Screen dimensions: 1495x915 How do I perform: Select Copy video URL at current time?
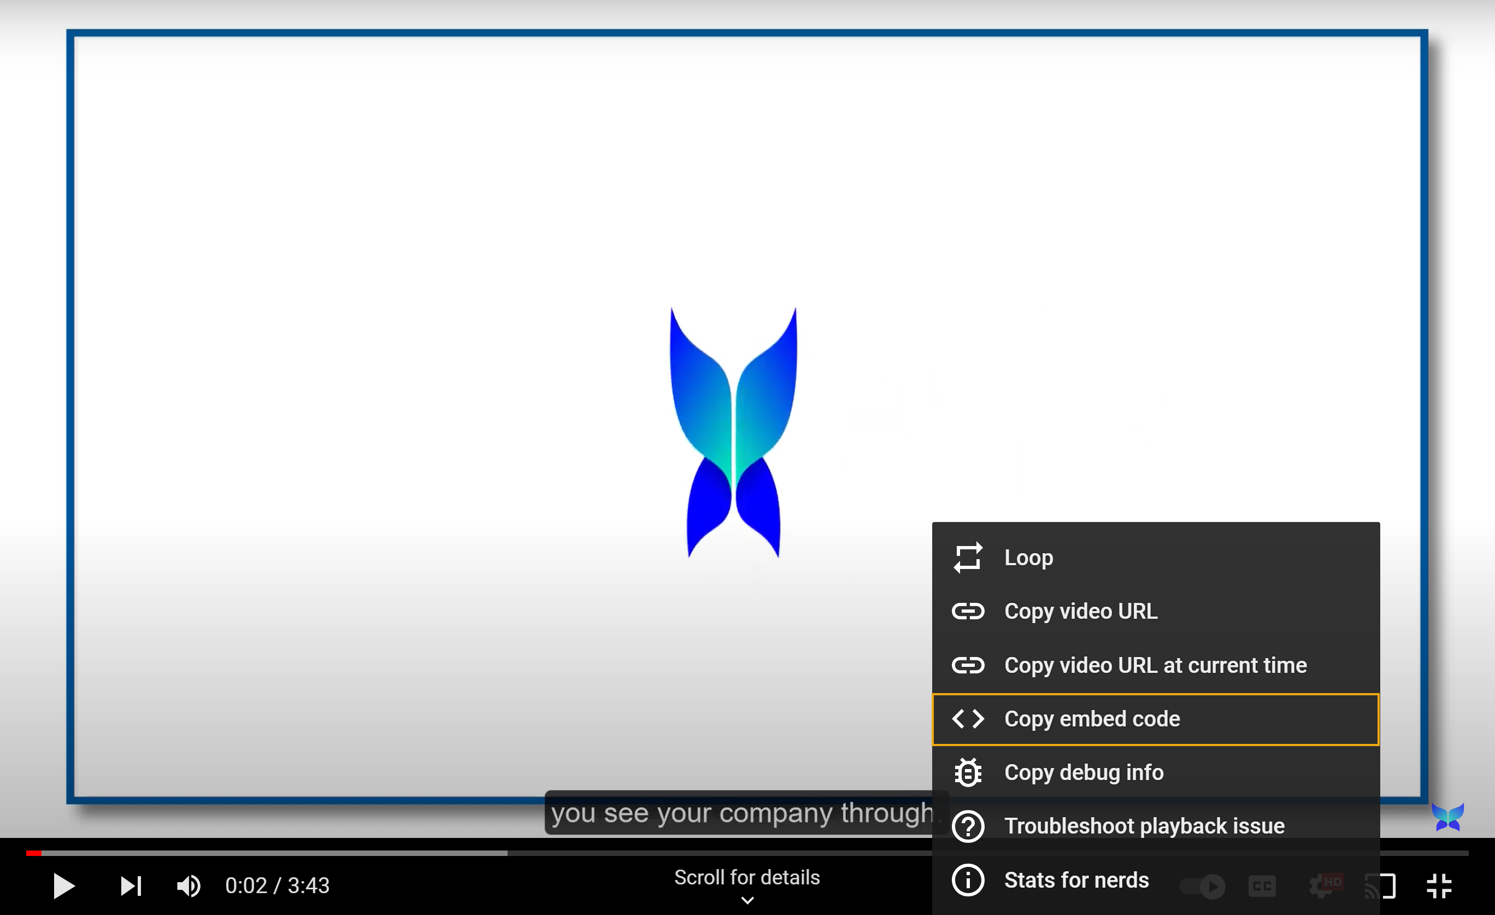click(x=1155, y=665)
